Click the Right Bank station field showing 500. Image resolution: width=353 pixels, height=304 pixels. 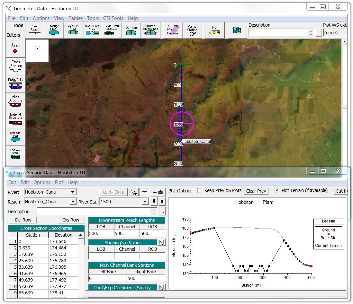[x=146, y=278]
